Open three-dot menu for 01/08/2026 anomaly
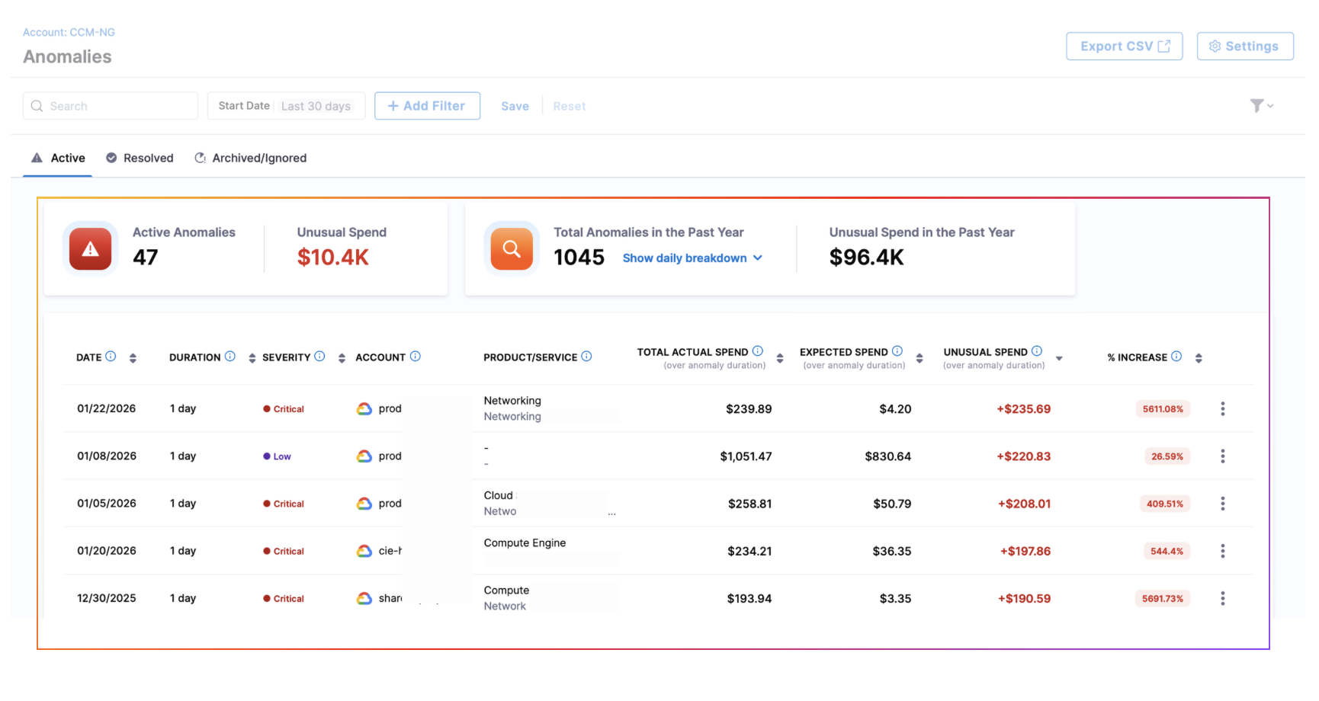1319x701 pixels. [1222, 456]
